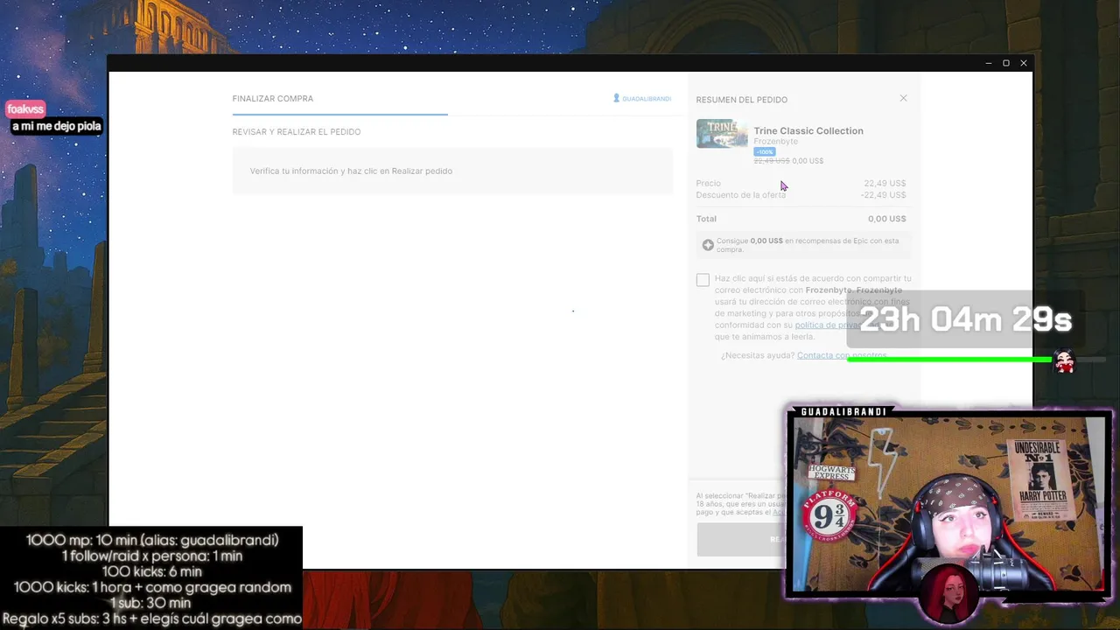Click the -100% discount badge
Image resolution: width=1120 pixels, height=630 pixels.
765,151
